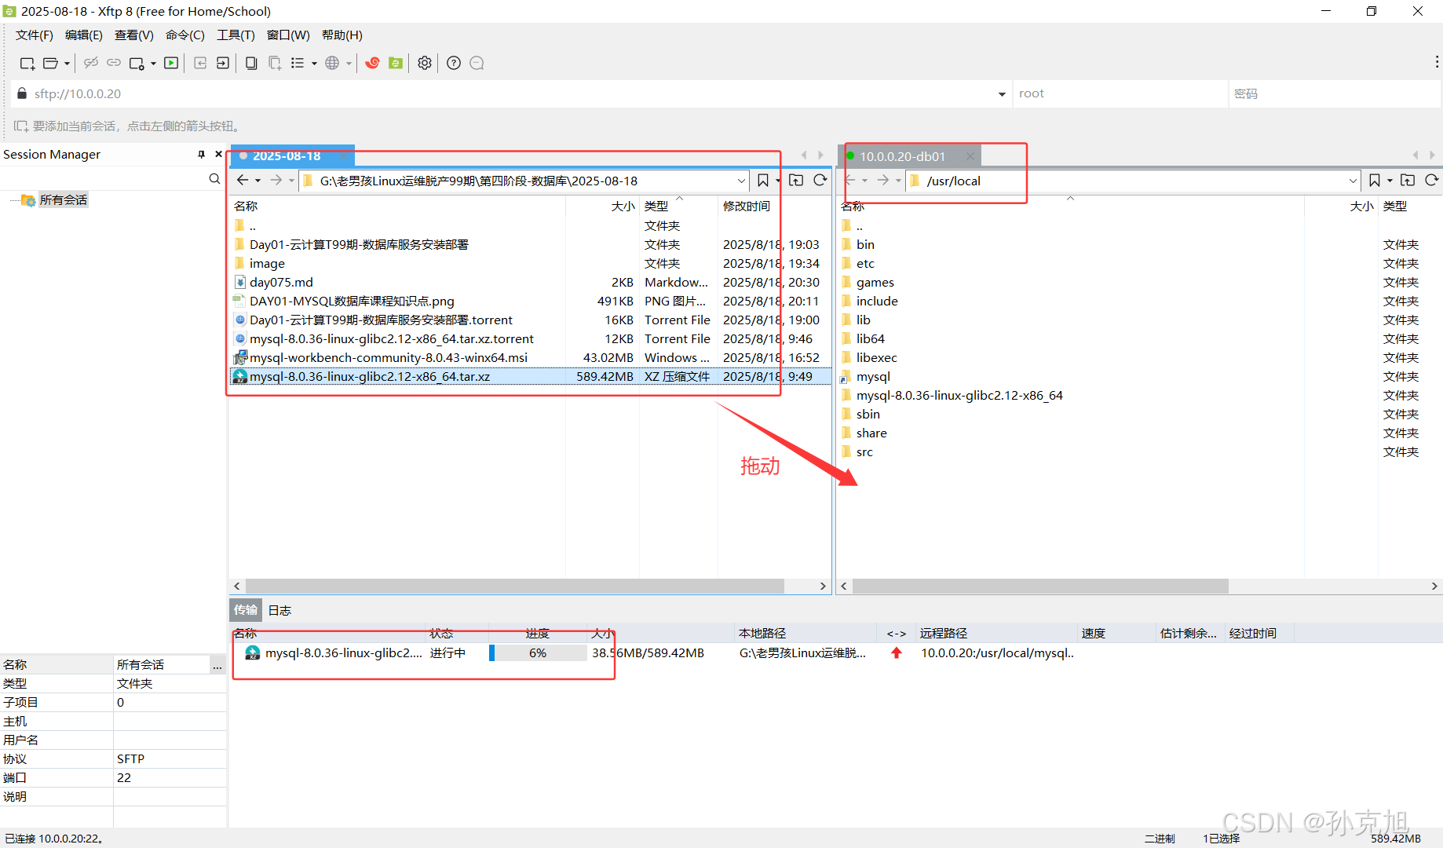
Task: Click the list view mode icon
Action: (x=298, y=63)
